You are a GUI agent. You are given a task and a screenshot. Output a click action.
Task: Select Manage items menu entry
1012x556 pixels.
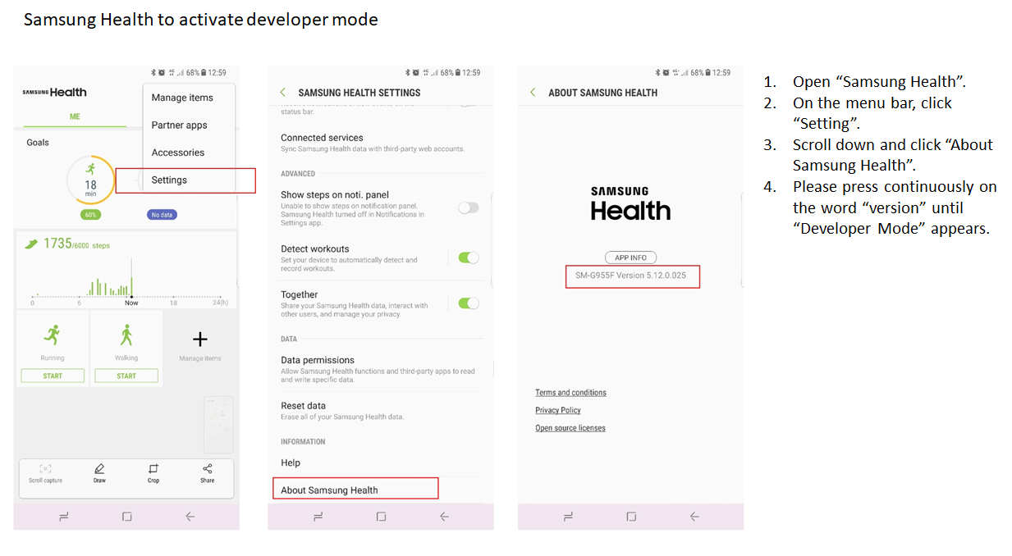click(182, 98)
